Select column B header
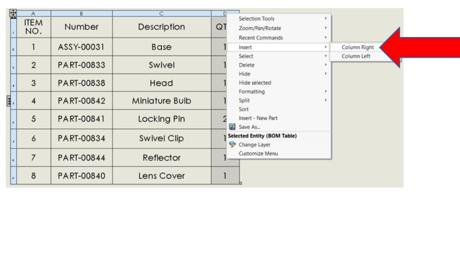 coord(81,13)
